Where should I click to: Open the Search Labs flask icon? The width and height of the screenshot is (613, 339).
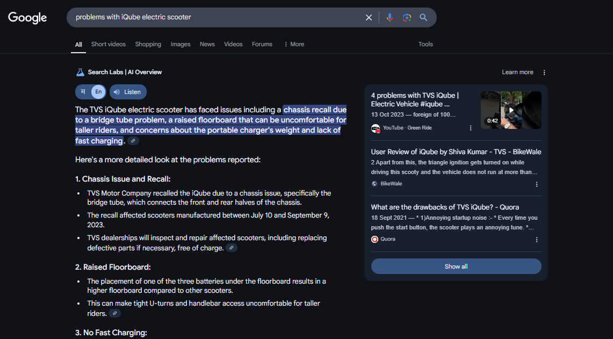[x=80, y=72]
